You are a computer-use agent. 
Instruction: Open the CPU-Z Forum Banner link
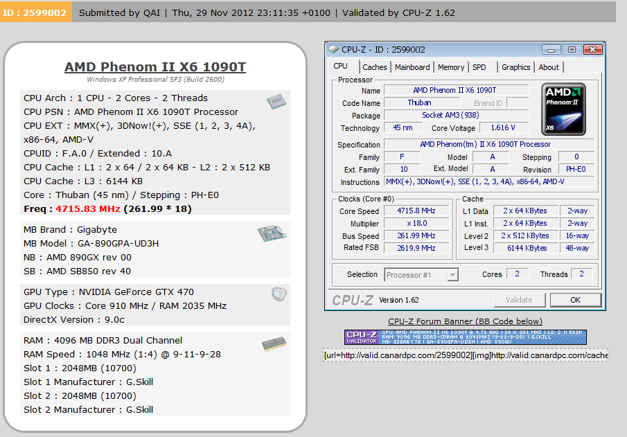tap(465, 321)
